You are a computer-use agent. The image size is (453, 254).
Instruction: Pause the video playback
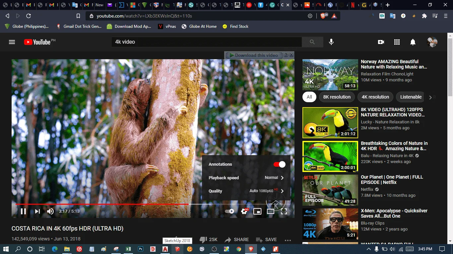(24, 211)
